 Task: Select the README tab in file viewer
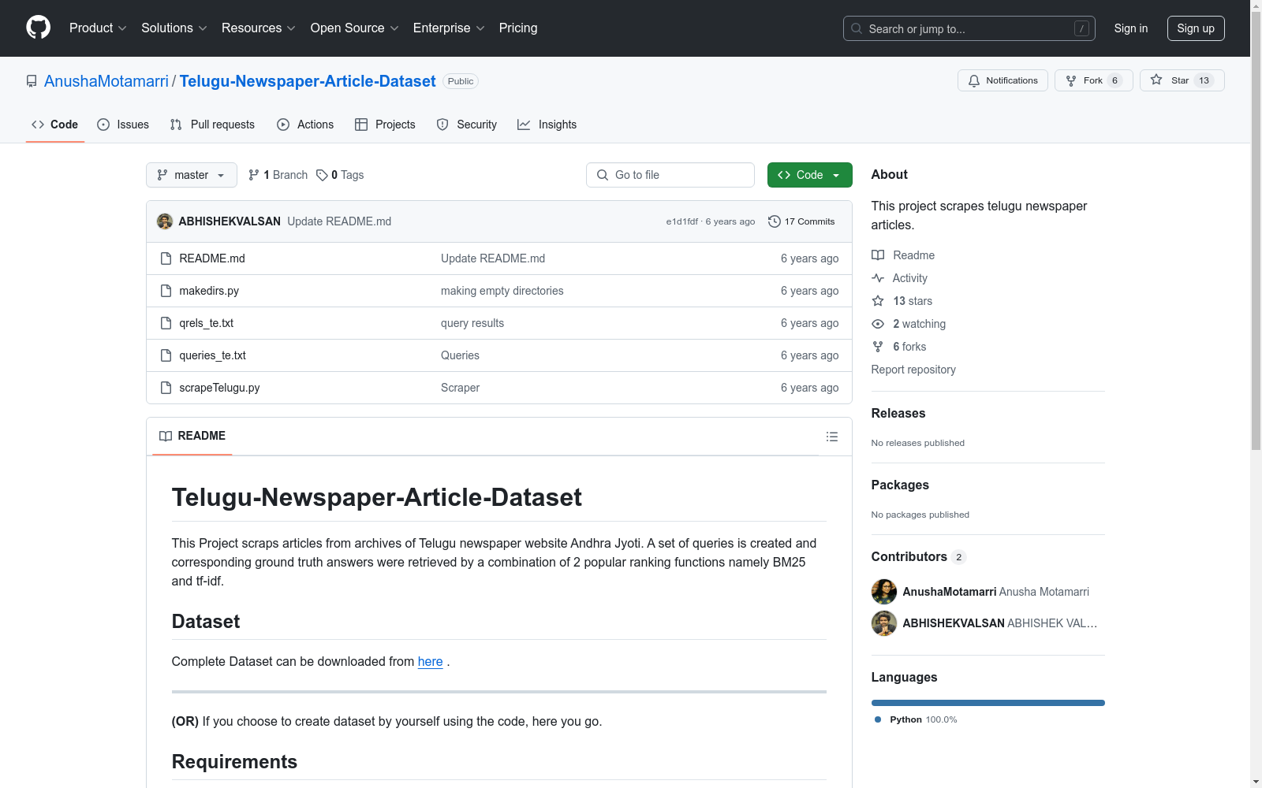click(192, 436)
